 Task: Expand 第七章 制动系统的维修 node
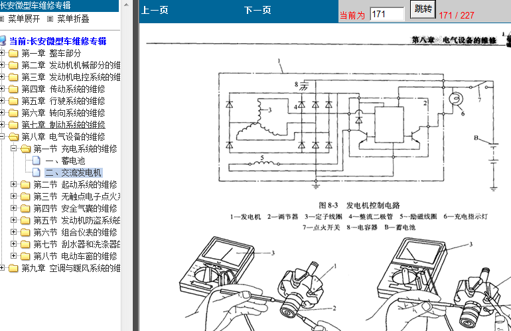tap(2, 124)
